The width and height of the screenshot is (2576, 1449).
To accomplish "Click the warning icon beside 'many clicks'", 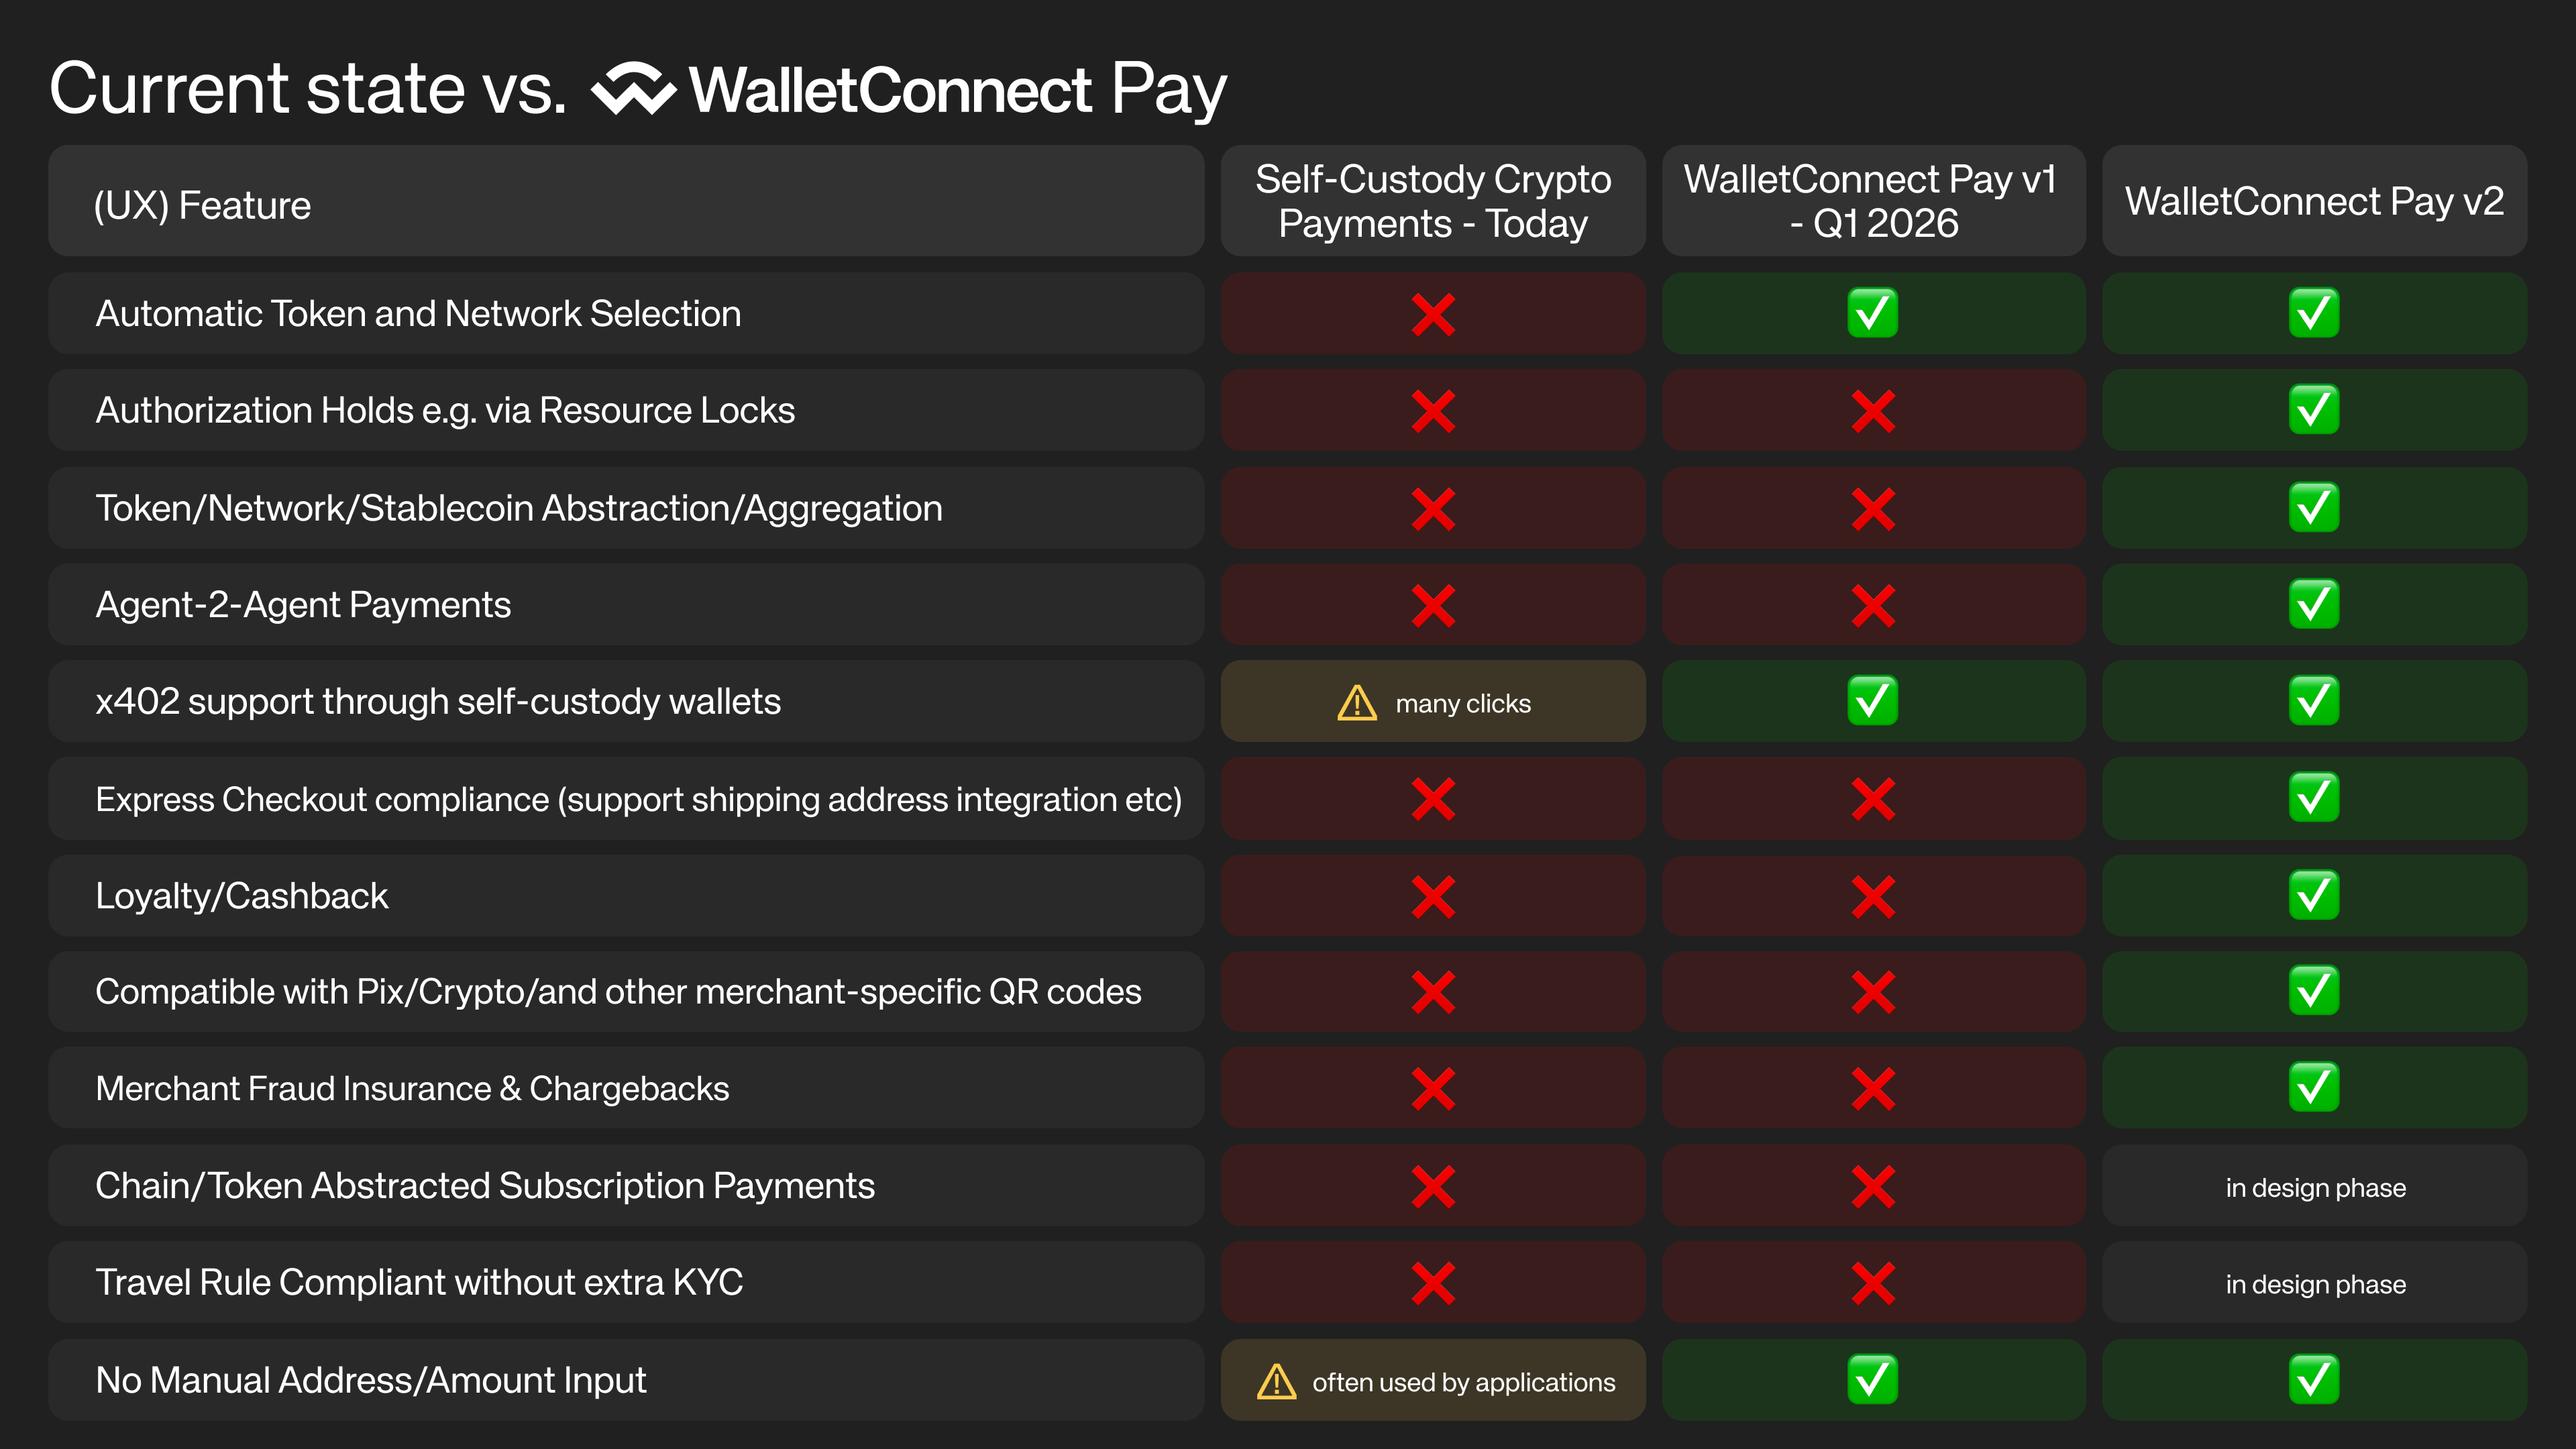I will coord(1357,703).
